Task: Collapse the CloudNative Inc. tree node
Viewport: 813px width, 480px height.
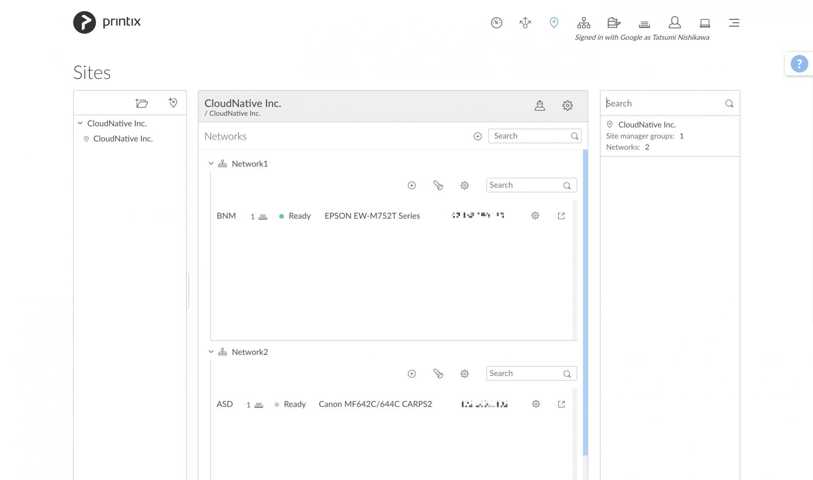Action: pyautogui.click(x=80, y=123)
